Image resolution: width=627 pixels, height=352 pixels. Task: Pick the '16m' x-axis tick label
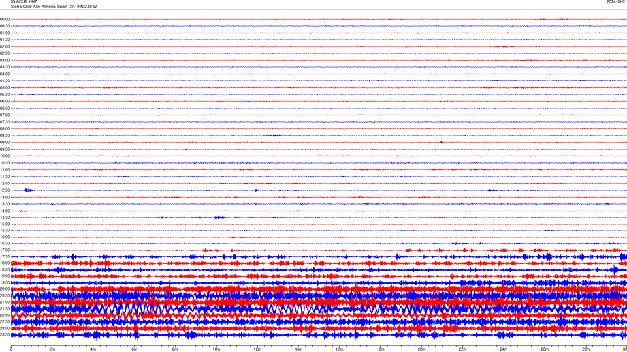[x=340, y=349]
